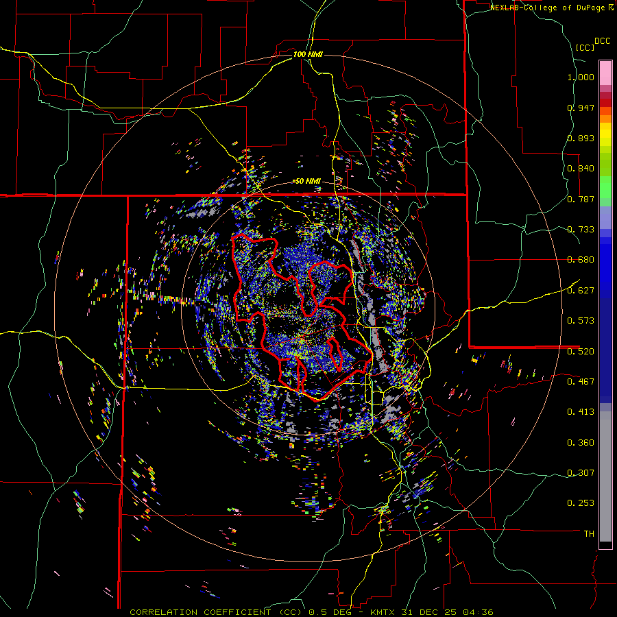Click the 0.733 legend value
This screenshot has height=617, width=617.
(581, 230)
